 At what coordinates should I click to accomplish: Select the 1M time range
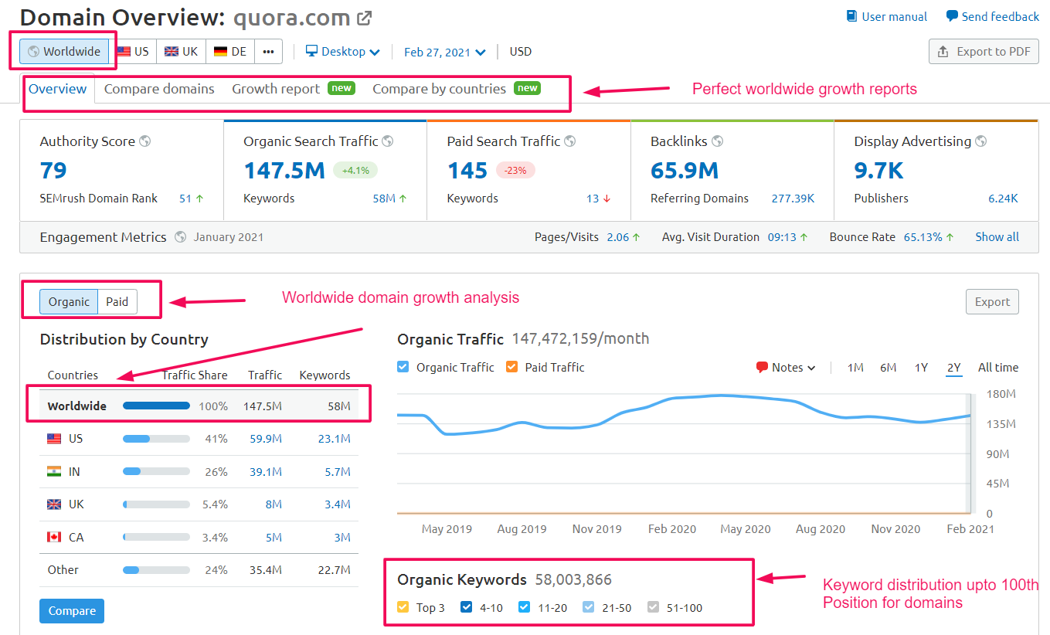855,368
